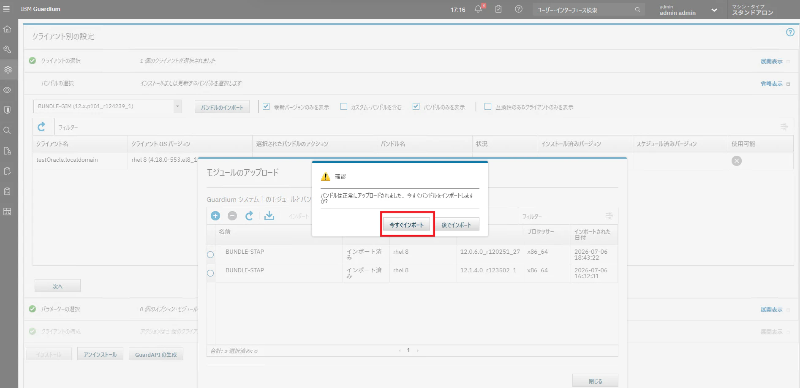Click the アンインストール button
Viewport: 800px width, 388px height.
pyautogui.click(x=100, y=354)
